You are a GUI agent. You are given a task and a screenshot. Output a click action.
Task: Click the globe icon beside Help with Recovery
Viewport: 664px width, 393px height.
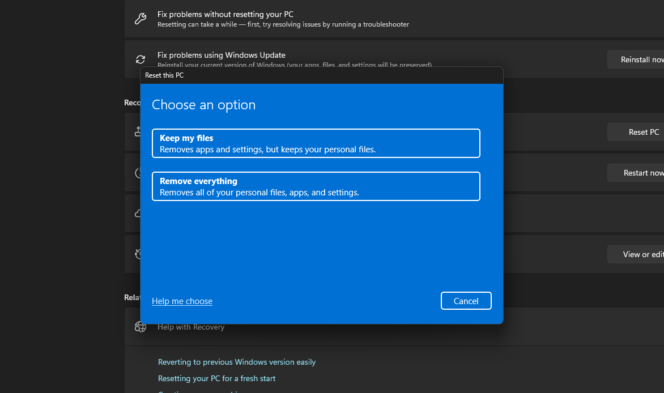[x=140, y=327]
